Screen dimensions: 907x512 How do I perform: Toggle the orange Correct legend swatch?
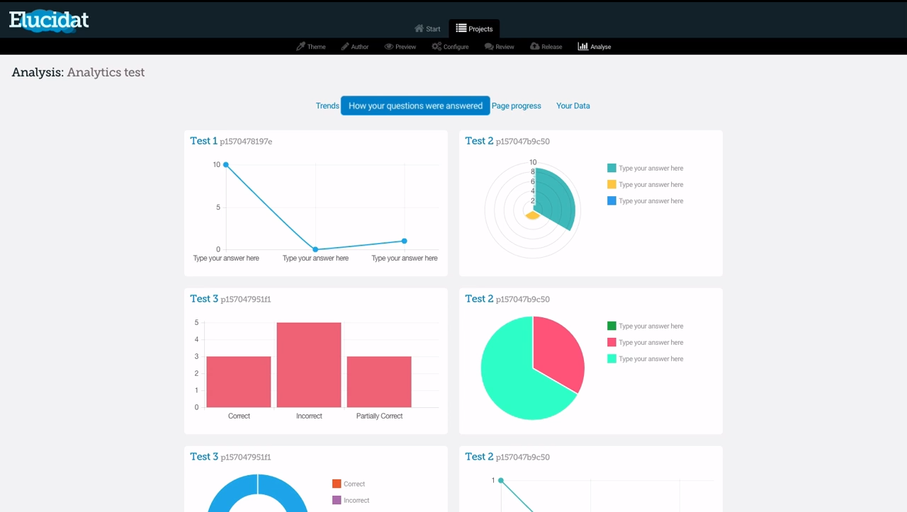click(x=337, y=484)
